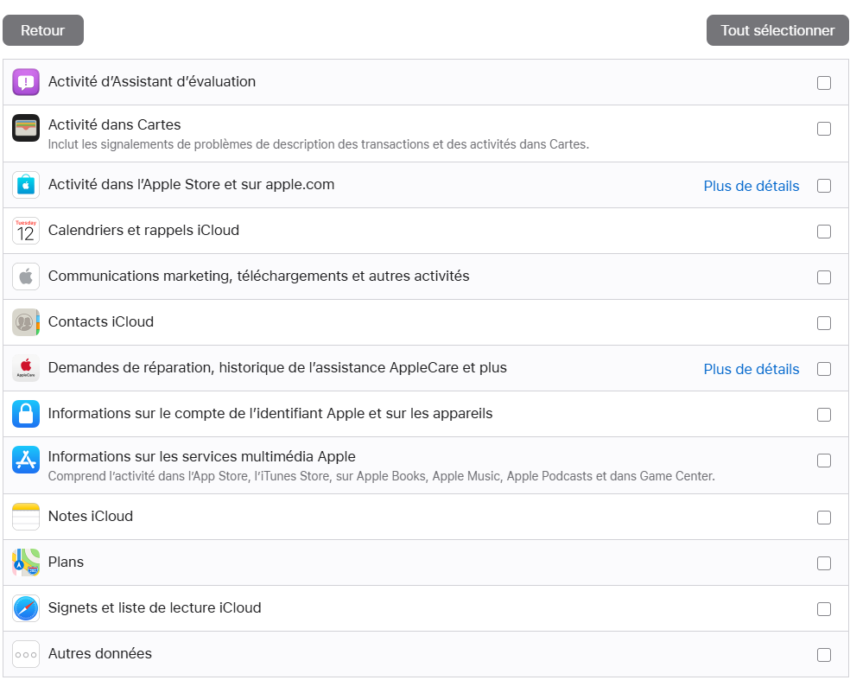The image size is (850, 680).
Task: Click the 'Activité dans Cartes' label
Action: click(x=114, y=124)
